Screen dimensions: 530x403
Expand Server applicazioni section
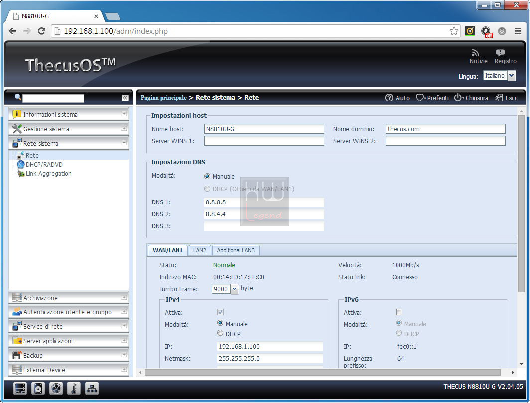69,341
